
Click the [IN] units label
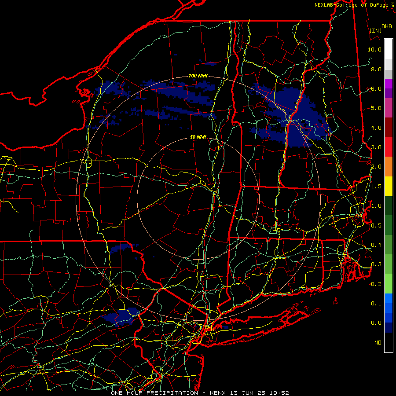click(376, 30)
